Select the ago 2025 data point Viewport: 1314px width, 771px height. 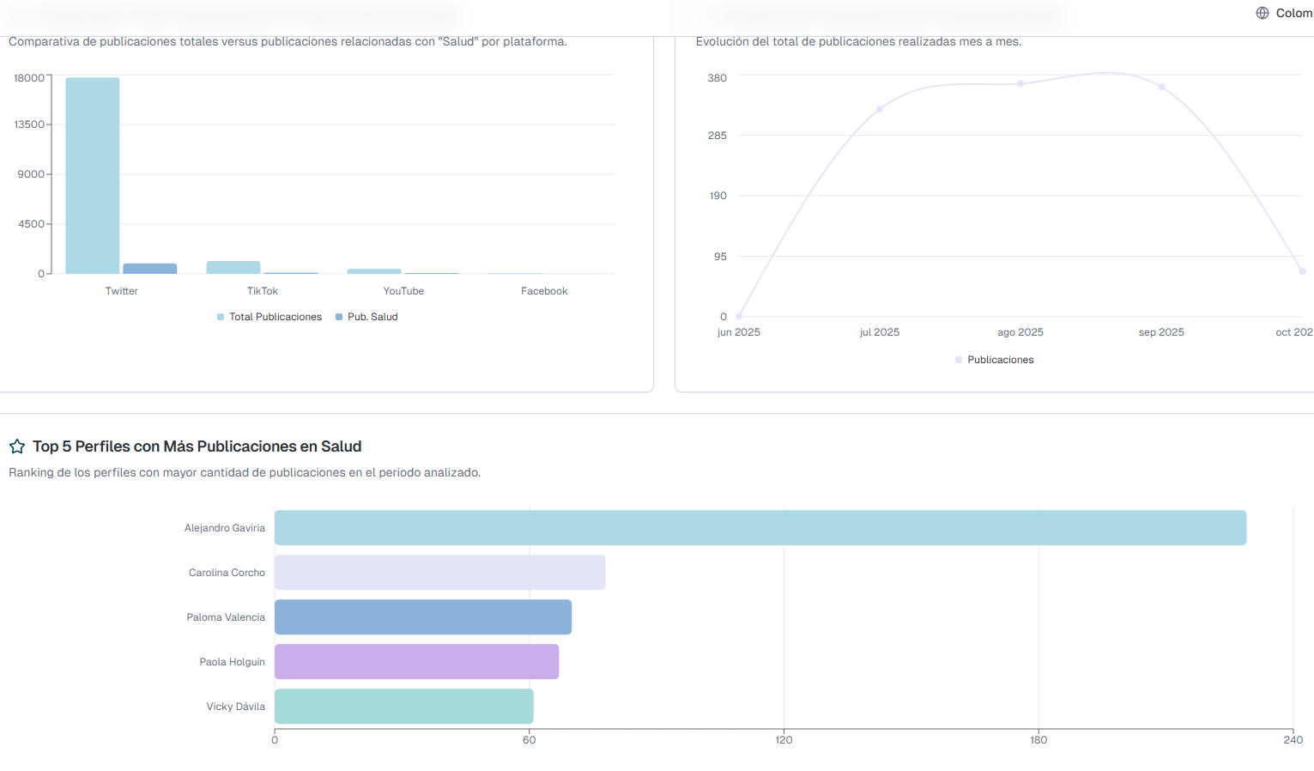pos(1020,83)
